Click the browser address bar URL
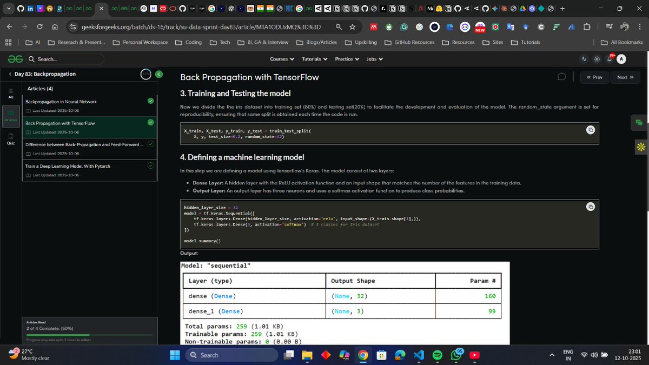The width and height of the screenshot is (649, 365). 201,26
